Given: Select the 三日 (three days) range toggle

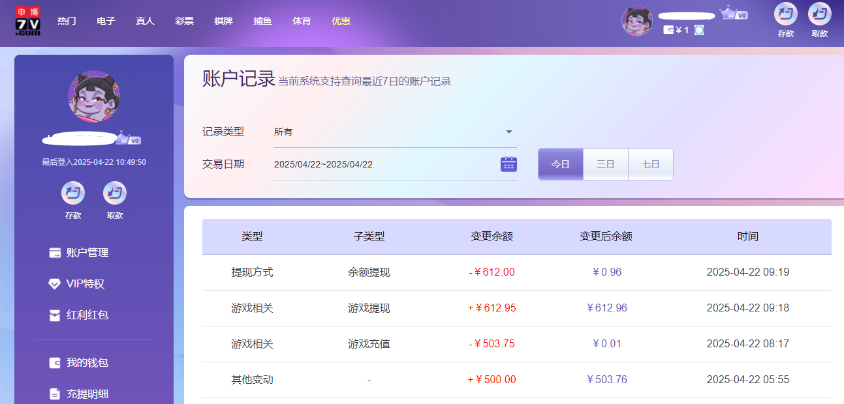Looking at the screenshot, I should [x=605, y=164].
